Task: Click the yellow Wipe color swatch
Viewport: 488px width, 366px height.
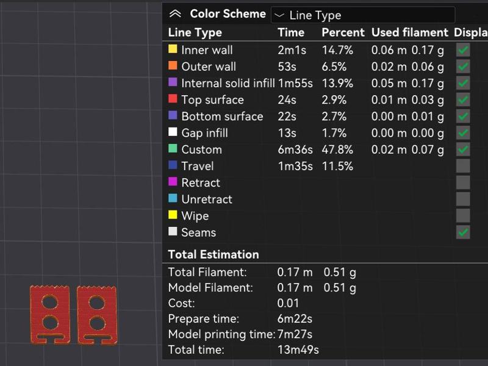Action: [x=173, y=215]
